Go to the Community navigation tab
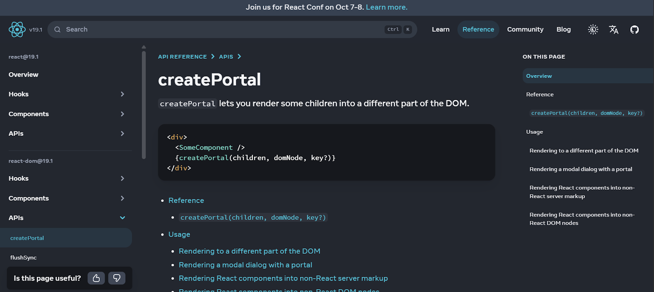The image size is (654, 292). click(x=525, y=29)
